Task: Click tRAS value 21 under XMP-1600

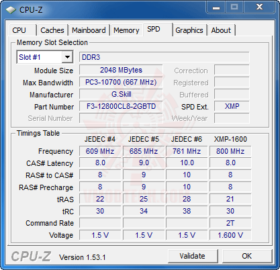Action: (230, 199)
